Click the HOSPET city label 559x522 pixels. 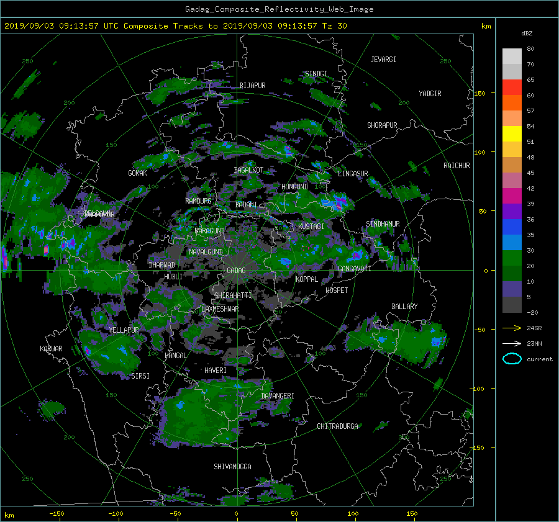337,290
